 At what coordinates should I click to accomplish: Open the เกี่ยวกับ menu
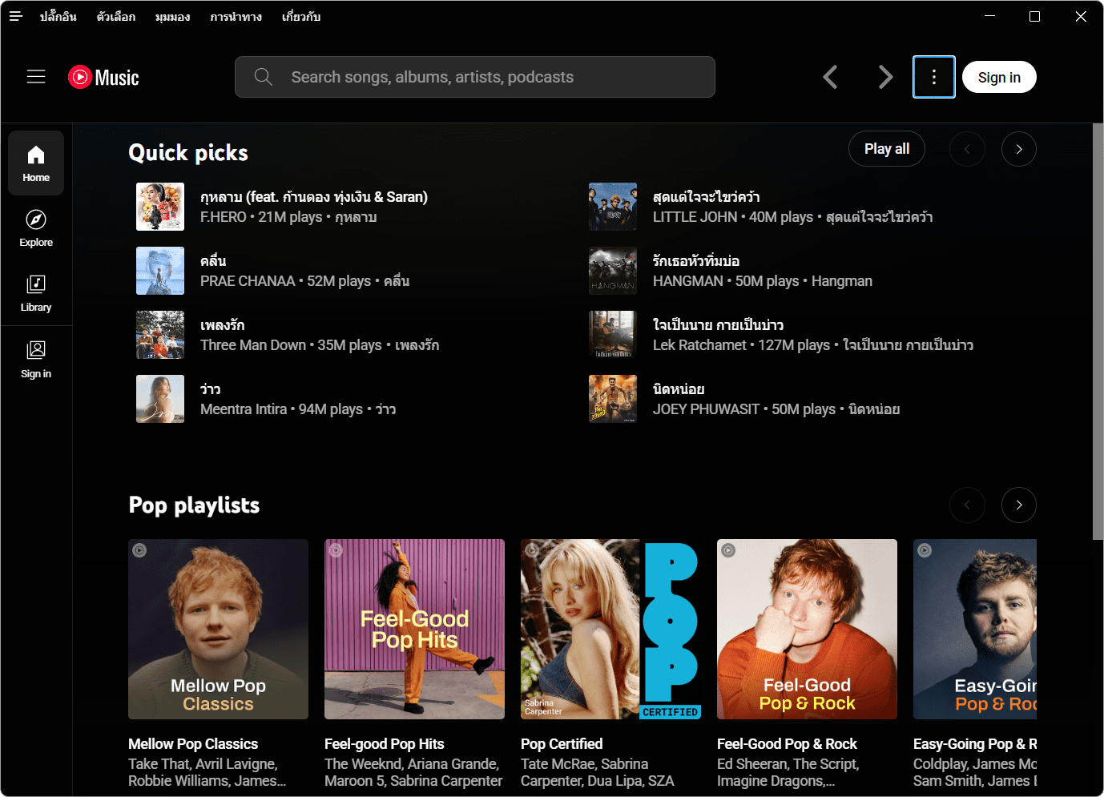301,16
